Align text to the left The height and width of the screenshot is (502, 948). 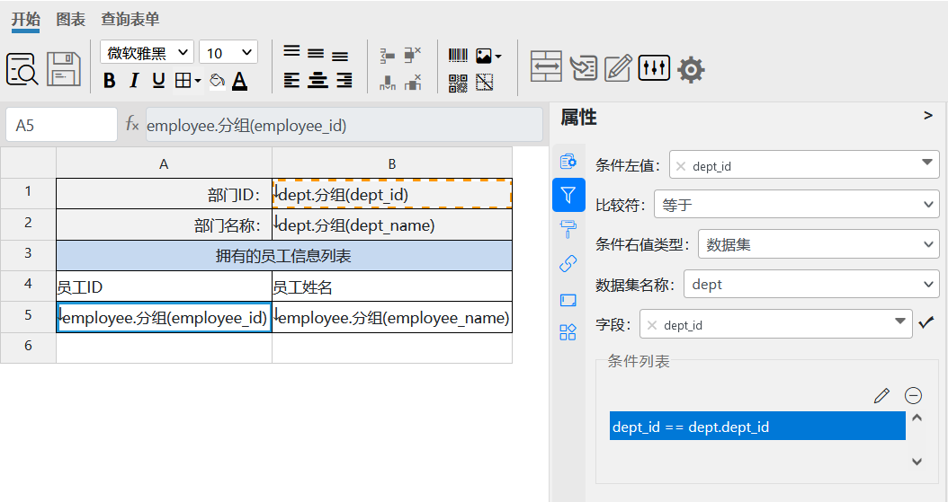point(292,80)
